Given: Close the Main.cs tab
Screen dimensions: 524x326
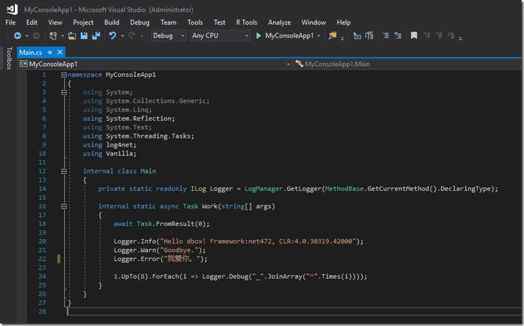Looking at the screenshot, I should 59,53.
